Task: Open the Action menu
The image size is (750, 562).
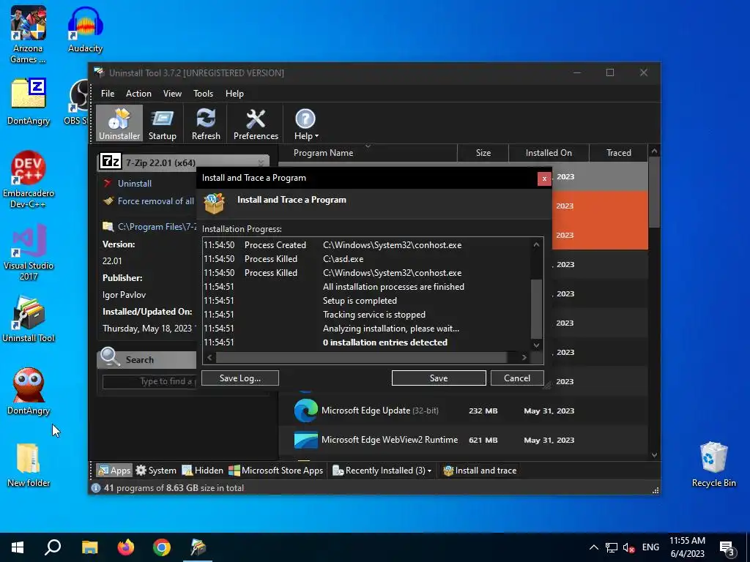Action: coord(138,94)
